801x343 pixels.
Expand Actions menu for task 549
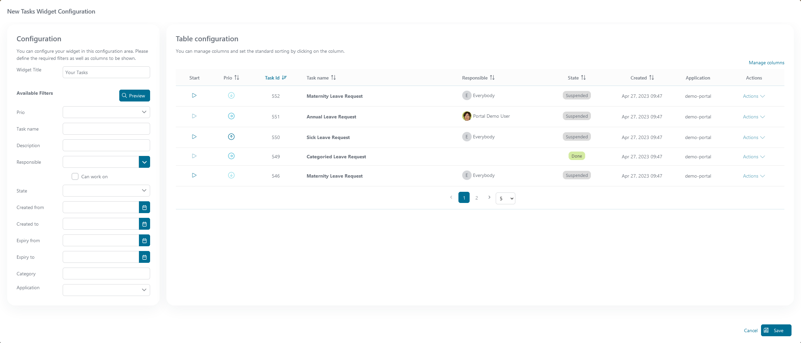(x=754, y=157)
